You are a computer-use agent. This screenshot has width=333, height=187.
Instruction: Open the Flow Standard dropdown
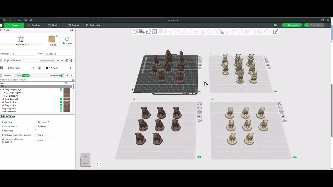click(58, 54)
